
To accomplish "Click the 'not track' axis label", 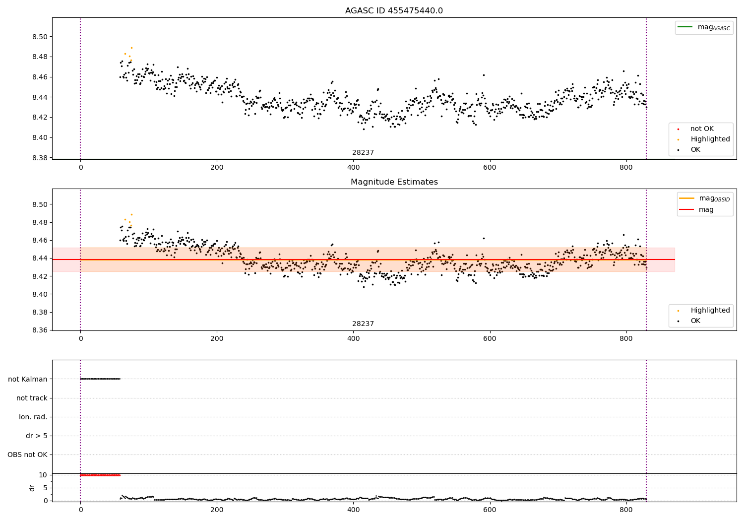I will pyautogui.click(x=32, y=398).
